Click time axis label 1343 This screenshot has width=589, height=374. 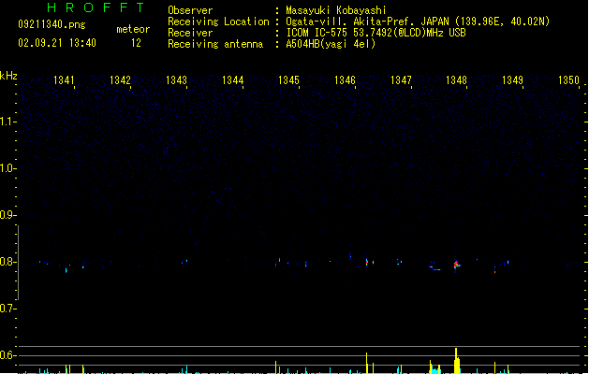click(x=177, y=80)
